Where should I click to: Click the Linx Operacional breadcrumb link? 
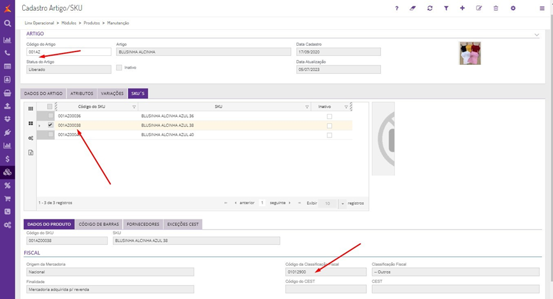pos(39,23)
